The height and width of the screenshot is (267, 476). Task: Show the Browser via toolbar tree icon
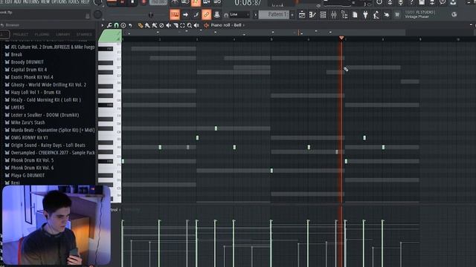coord(344,15)
